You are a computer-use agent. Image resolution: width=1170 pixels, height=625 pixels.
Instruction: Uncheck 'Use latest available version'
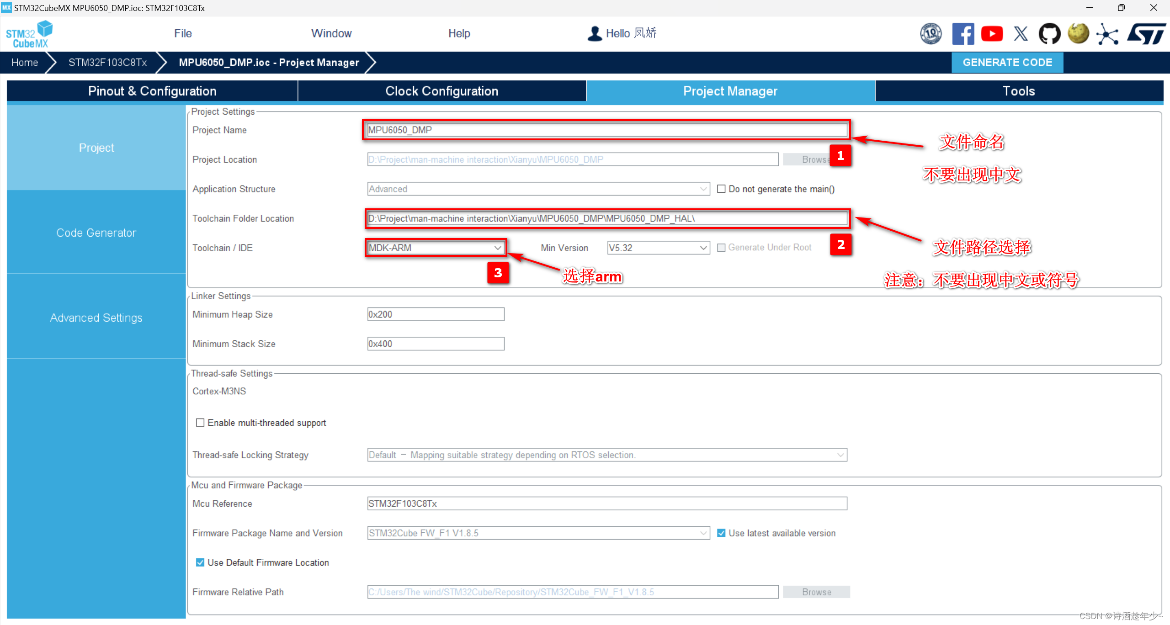pos(721,533)
